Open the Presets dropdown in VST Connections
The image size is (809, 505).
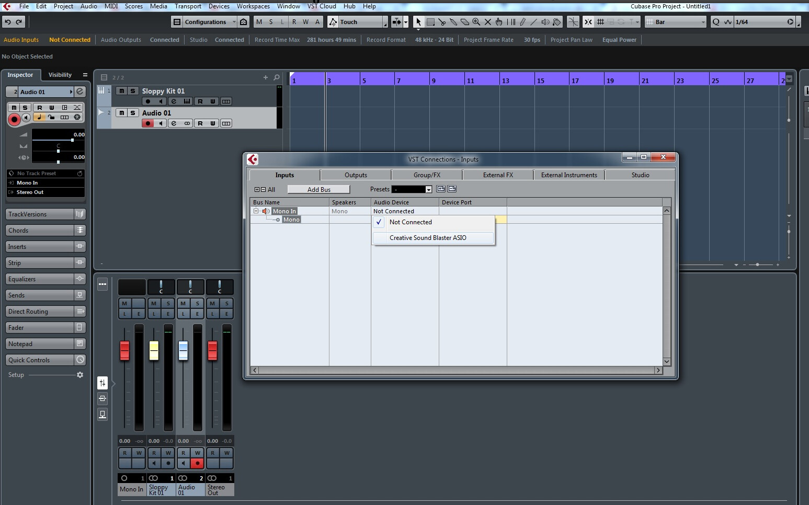click(428, 189)
